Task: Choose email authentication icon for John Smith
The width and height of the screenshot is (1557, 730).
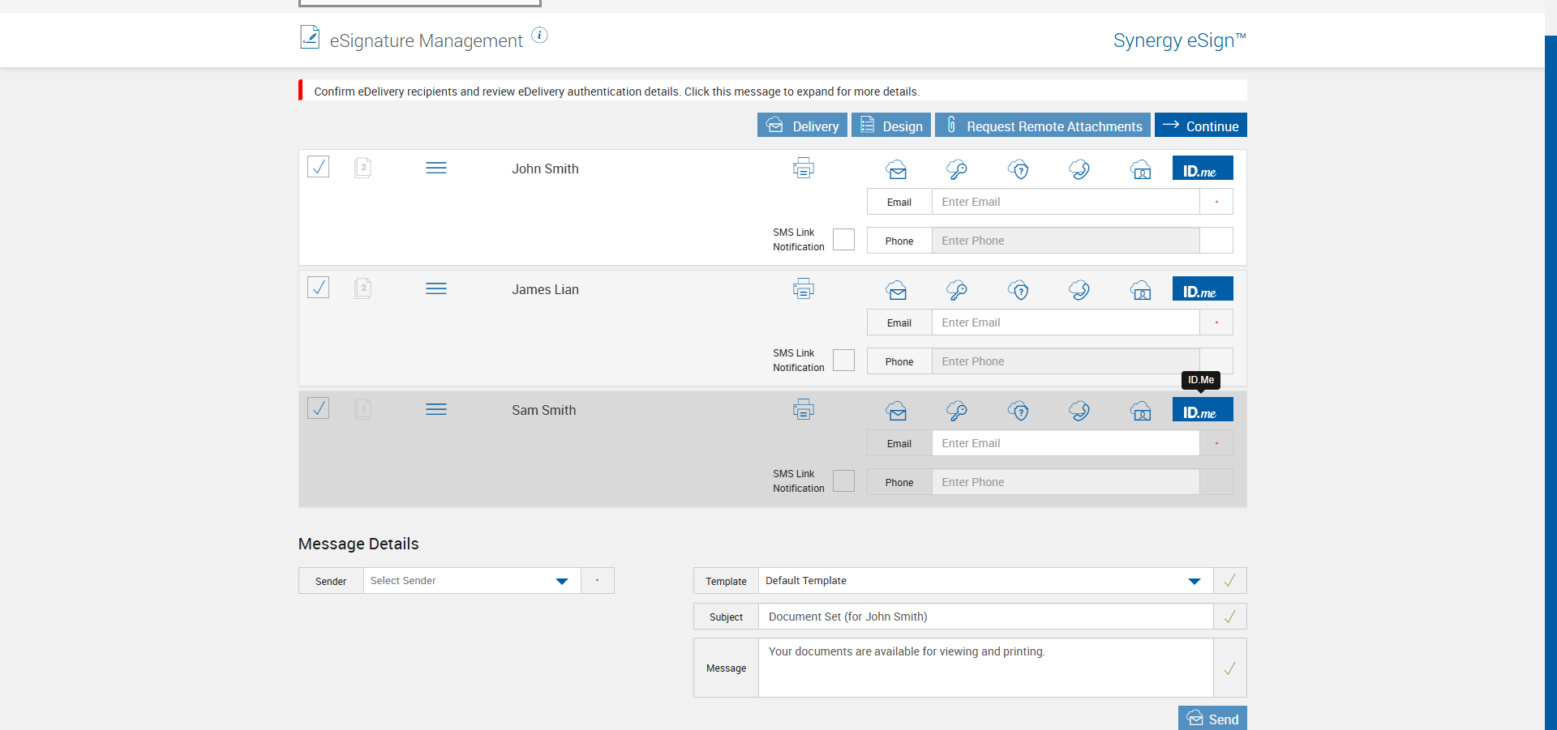Action: tap(896, 169)
